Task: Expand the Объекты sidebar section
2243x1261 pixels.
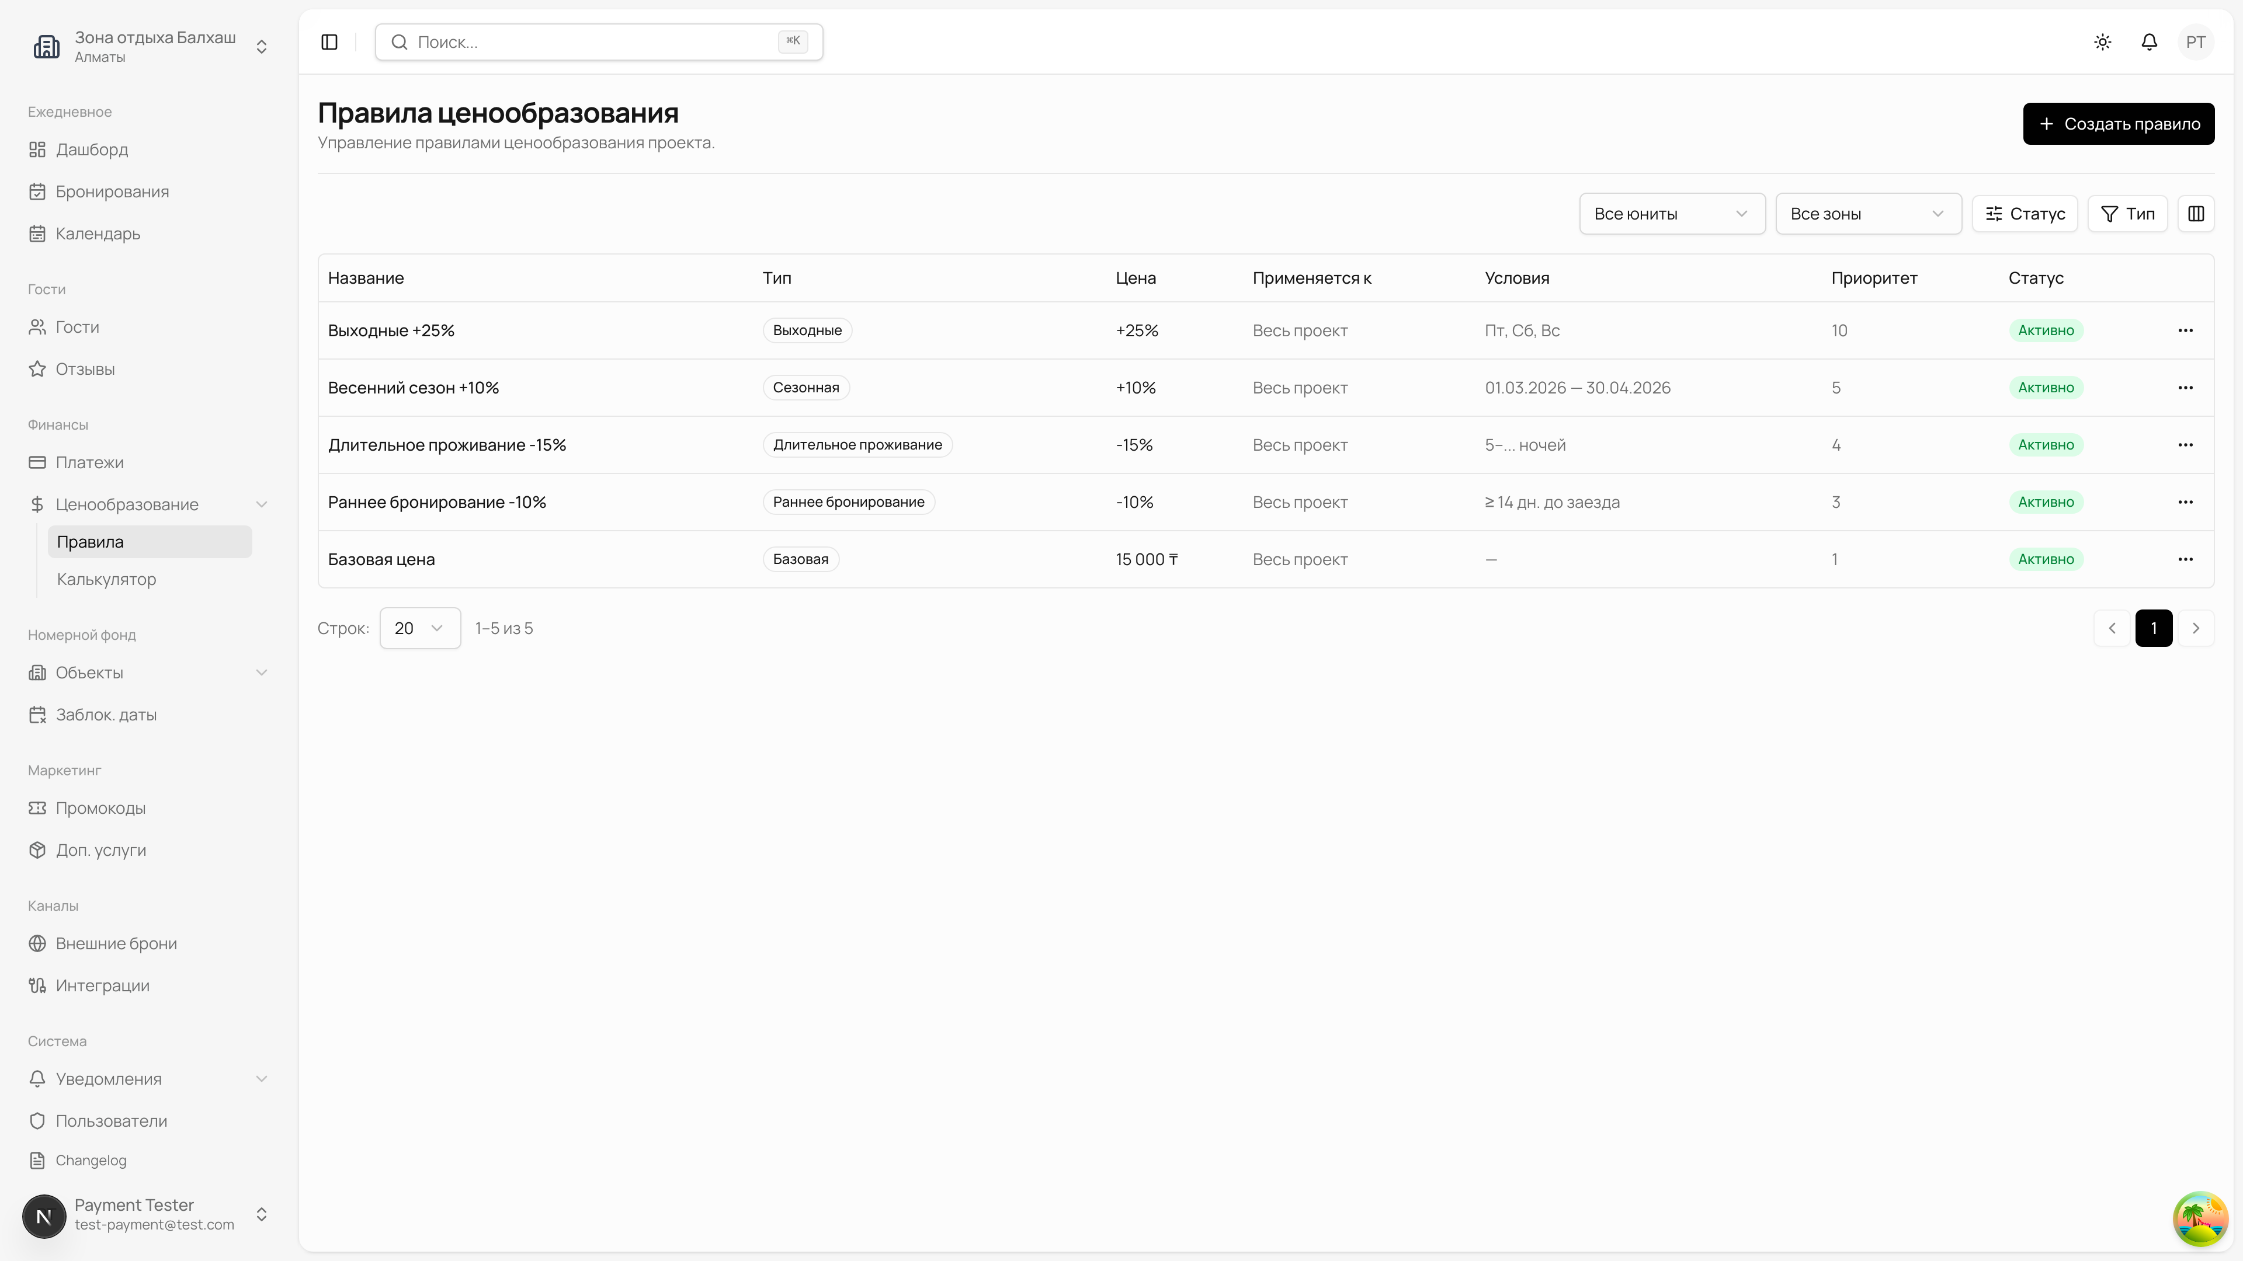Action: (261, 673)
